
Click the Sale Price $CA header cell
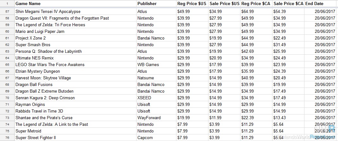[288, 3]
